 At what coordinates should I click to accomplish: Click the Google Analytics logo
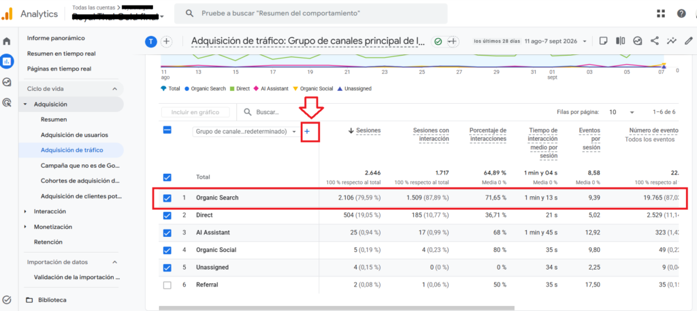pyautogui.click(x=7, y=14)
